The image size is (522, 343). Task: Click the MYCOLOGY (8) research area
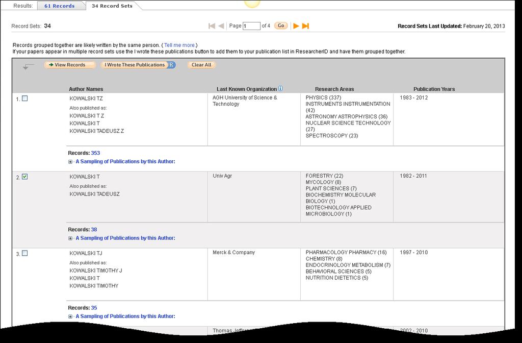323,182
